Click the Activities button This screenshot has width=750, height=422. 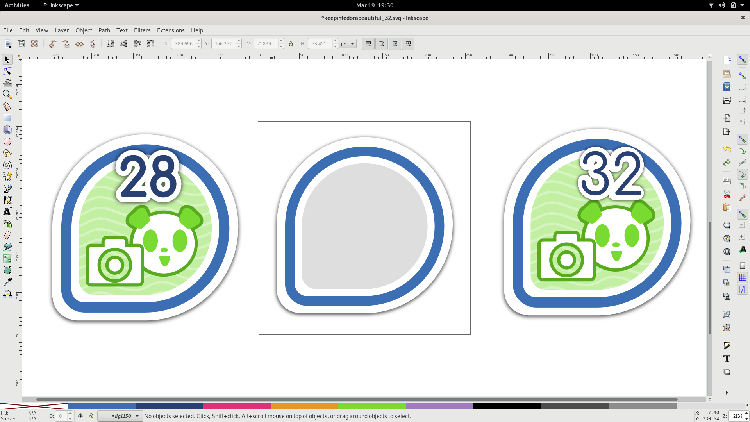[17, 5]
